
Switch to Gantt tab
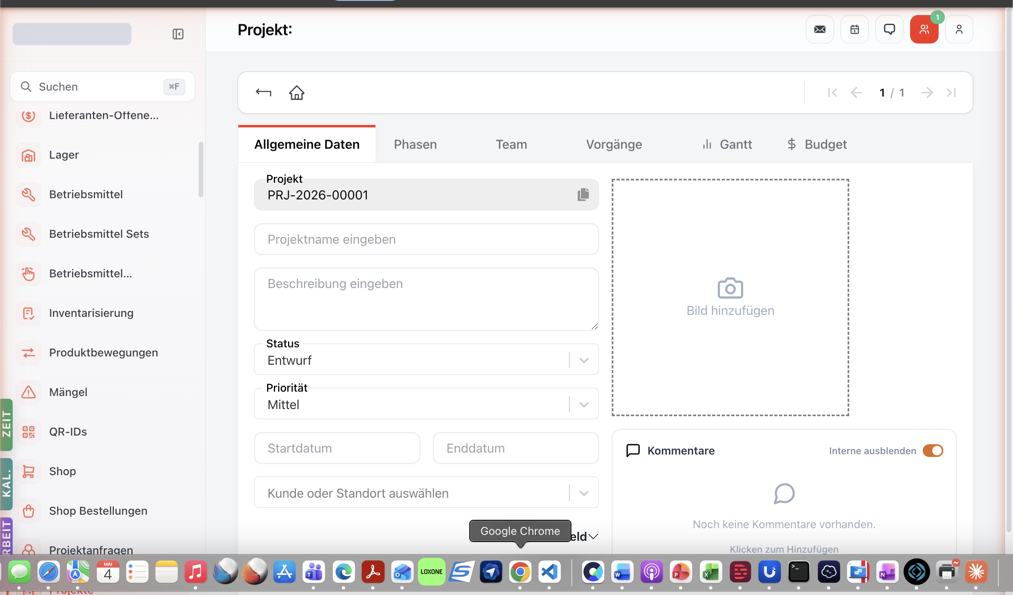tap(727, 144)
